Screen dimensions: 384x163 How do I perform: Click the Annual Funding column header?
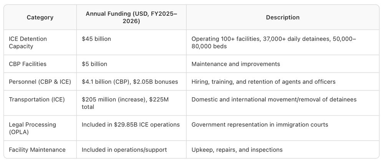131,17
